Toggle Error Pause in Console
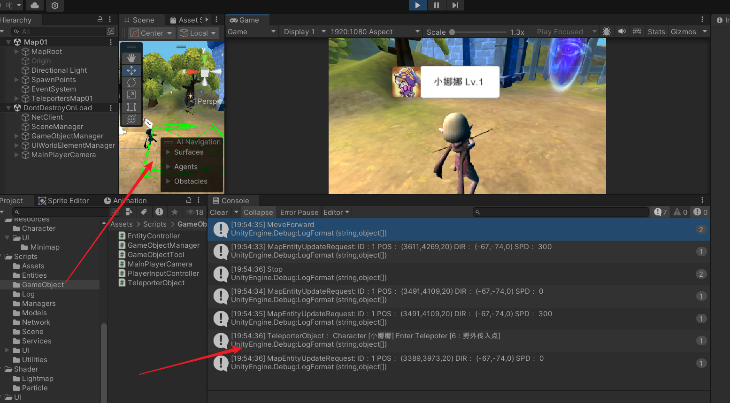730x403 pixels. pos(299,213)
